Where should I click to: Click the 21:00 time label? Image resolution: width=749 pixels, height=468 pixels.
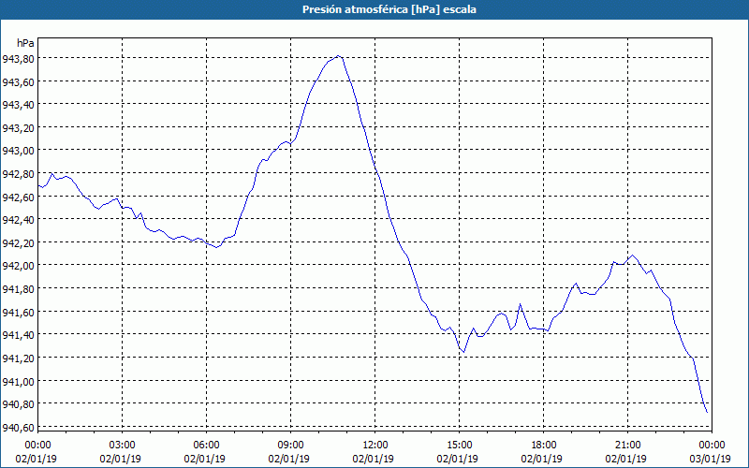coord(627,446)
